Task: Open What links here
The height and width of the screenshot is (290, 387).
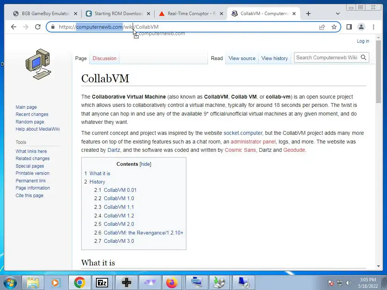Action: [31, 151]
